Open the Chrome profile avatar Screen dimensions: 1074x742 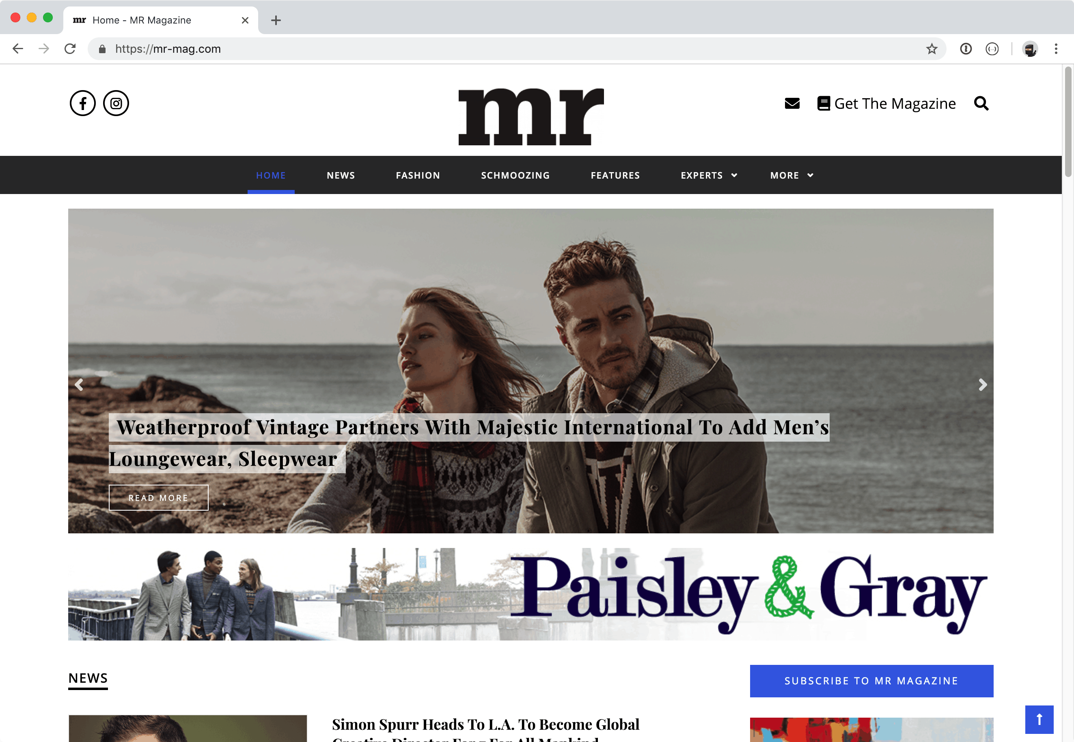point(1030,49)
